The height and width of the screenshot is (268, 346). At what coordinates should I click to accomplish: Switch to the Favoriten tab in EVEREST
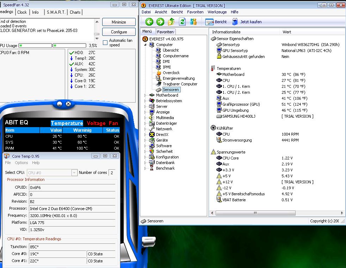point(165,32)
